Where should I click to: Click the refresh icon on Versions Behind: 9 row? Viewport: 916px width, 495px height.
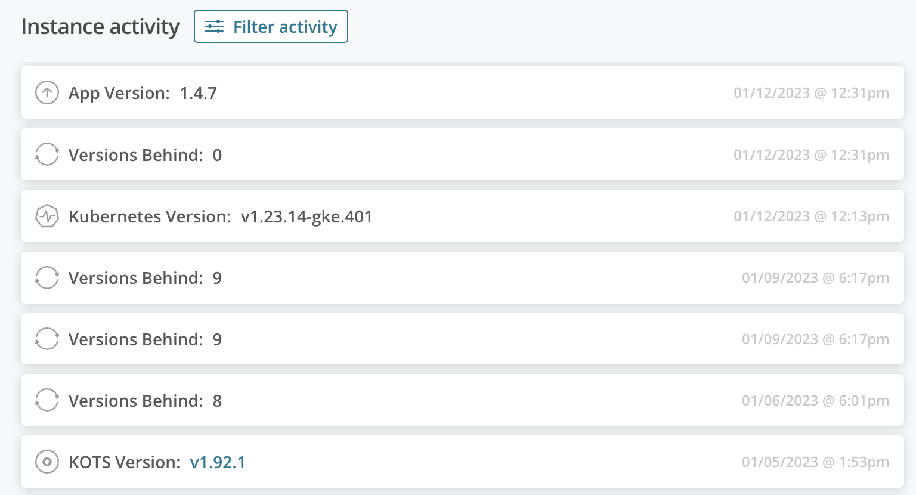(47, 277)
